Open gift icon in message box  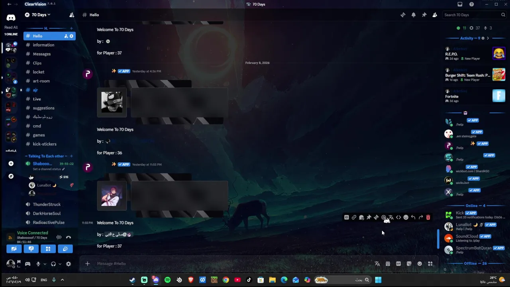[x=388, y=263]
